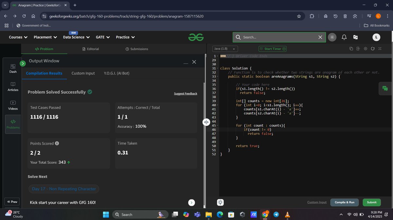Collapse code fold arrow at line 40
The height and width of the screenshot is (220, 393).
pyautogui.click(x=217, y=105)
